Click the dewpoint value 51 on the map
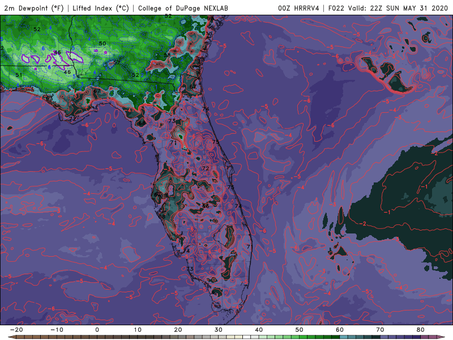The height and width of the screenshot is (340, 453). [19, 75]
